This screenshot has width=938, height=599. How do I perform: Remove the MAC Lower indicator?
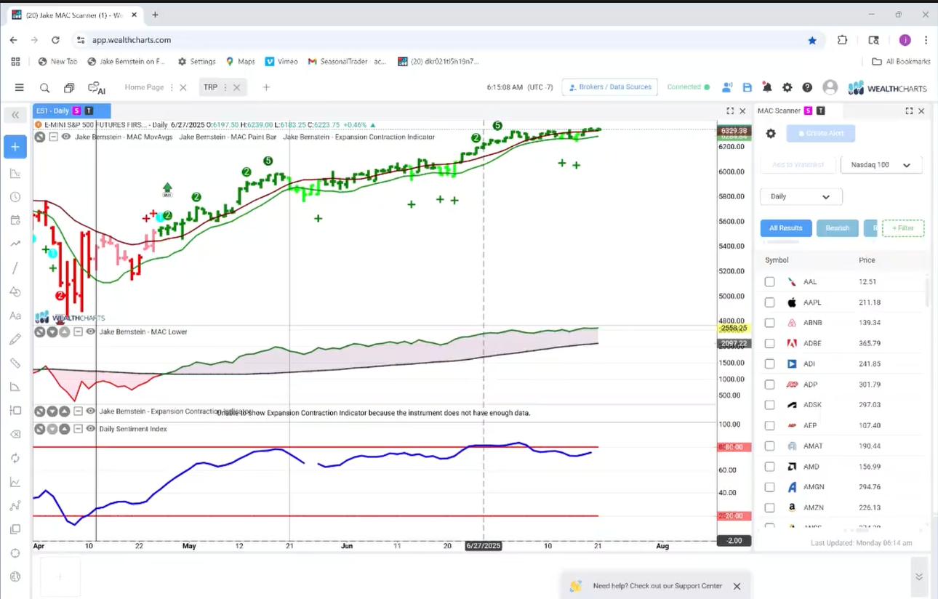[x=39, y=331]
